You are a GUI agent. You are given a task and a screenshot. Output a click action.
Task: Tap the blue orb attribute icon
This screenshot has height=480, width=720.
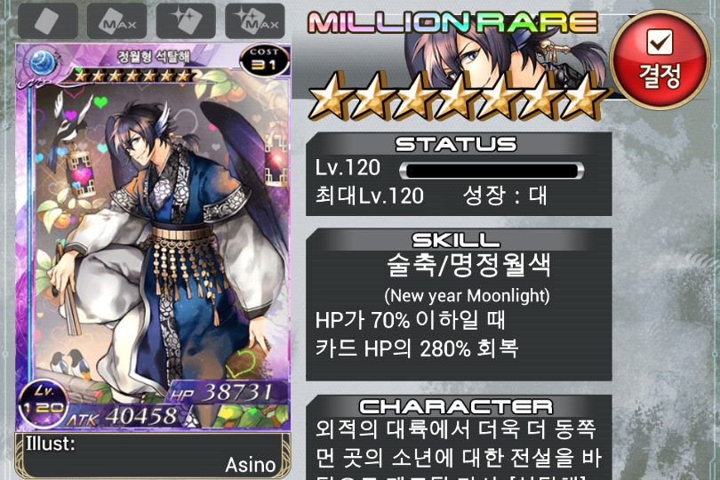[x=43, y=63]
